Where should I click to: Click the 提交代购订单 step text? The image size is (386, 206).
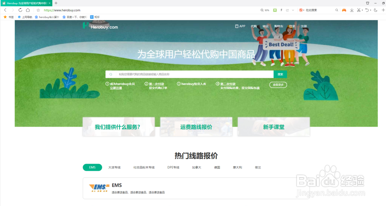click(x=158, y=88)
